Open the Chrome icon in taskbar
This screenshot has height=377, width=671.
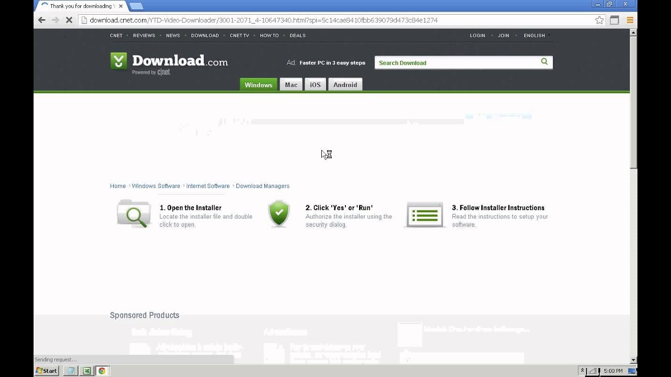tap(102, 371)
